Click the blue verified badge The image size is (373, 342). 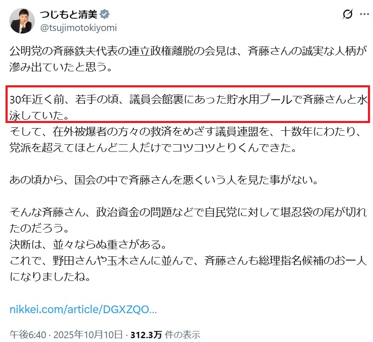105,14
